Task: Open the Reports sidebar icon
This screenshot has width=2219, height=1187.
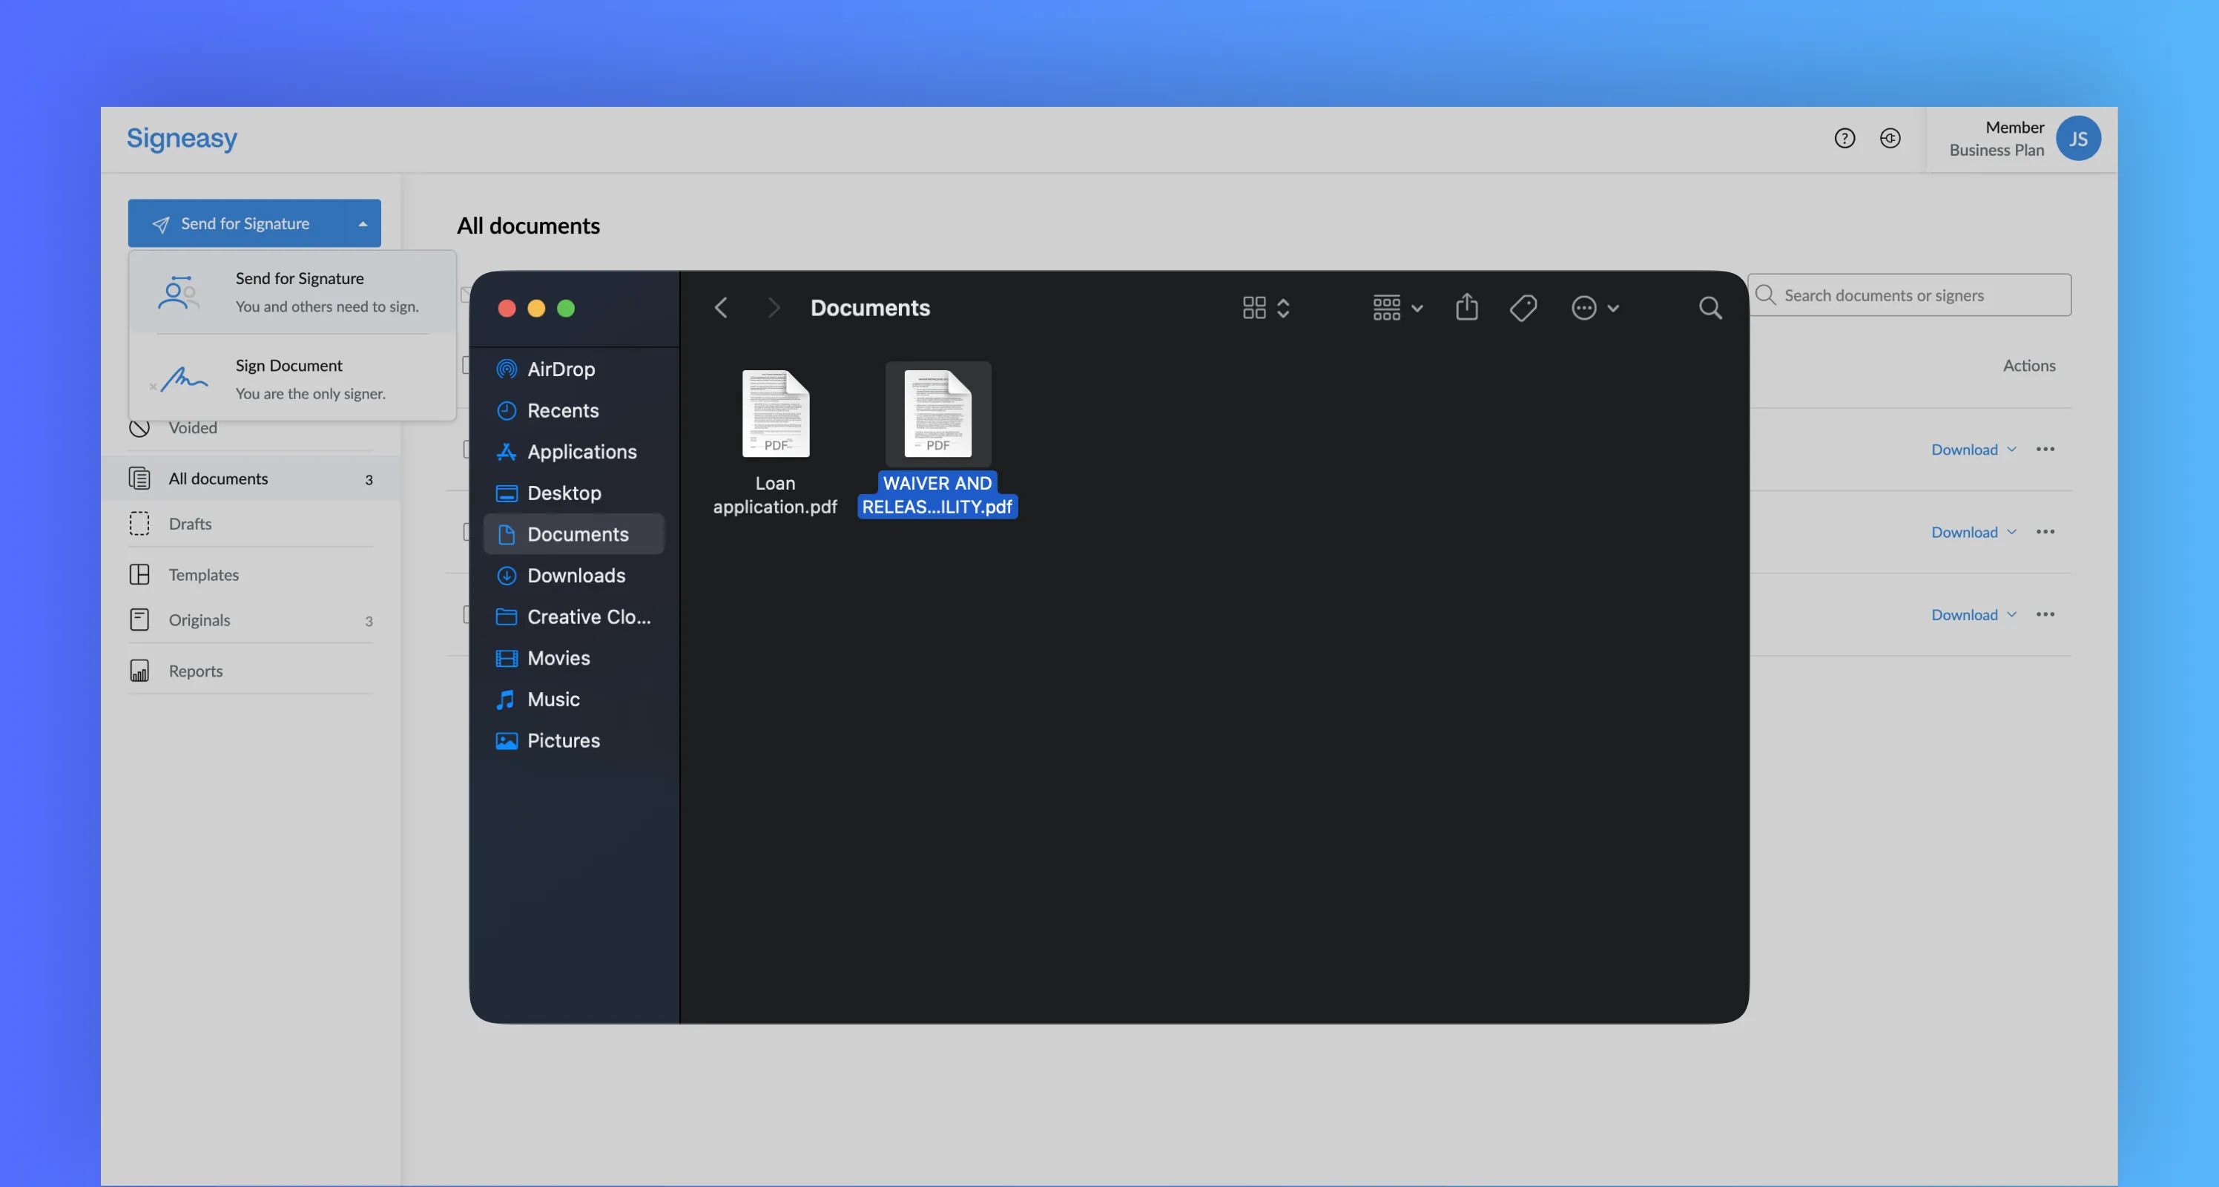Action: [x=139, y=670]
